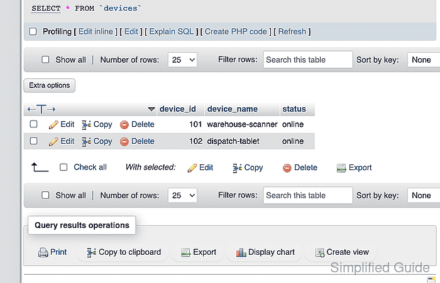Open the Explain SQL link

172,31
